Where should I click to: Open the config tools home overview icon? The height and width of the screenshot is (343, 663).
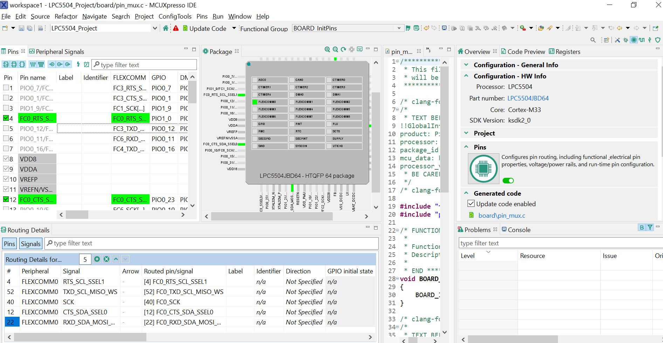(166, 28)
